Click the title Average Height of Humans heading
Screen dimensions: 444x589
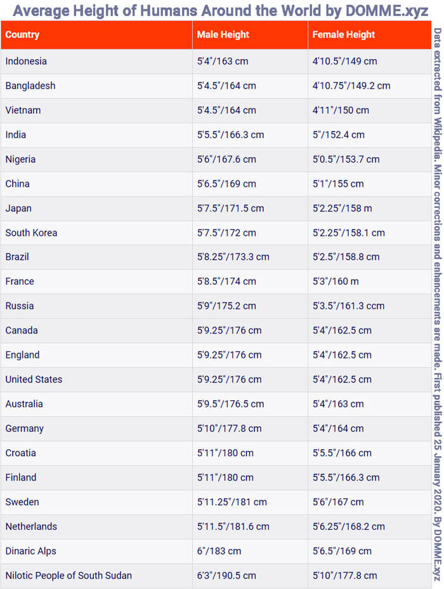[221, 11]
